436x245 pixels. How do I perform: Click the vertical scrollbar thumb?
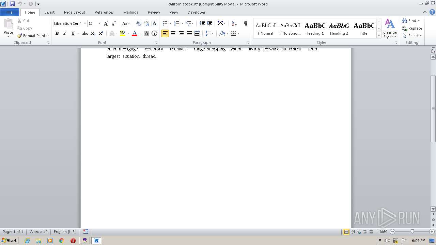[x=433, y=109]
